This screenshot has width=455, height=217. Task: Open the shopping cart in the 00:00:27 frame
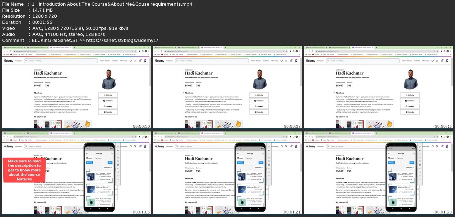pyautogui.click(x=286, y=61)
